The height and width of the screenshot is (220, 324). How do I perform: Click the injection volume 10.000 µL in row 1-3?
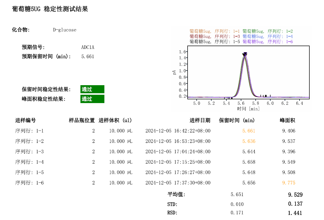pos(121,152)
